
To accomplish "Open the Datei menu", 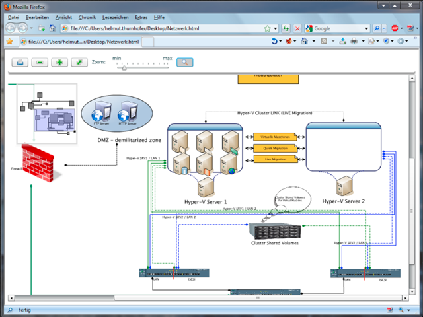I will [13, 18].
